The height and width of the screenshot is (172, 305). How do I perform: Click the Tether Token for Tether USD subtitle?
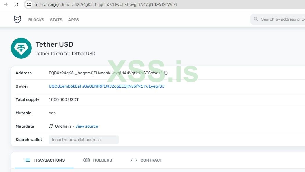click(65, 54)
